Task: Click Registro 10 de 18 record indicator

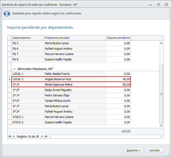Action: [28, 136]
